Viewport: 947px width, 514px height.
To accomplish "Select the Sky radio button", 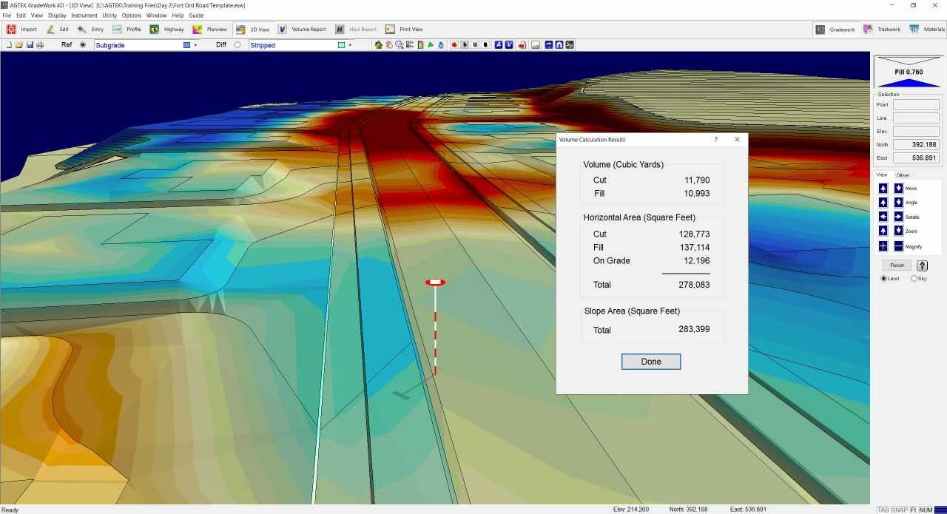I will (x=914, y=279).
